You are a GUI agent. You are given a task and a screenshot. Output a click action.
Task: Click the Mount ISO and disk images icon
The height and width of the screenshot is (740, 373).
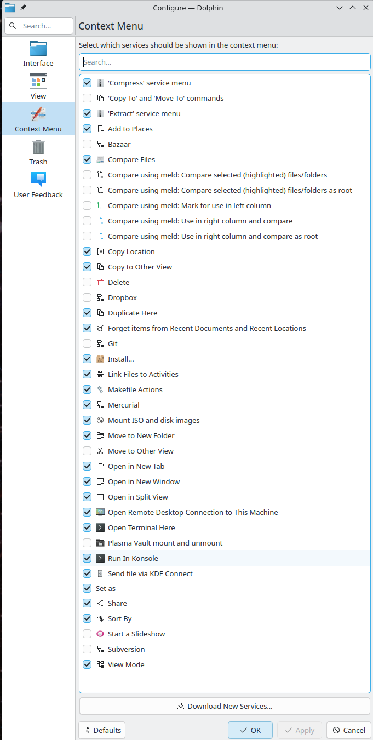click(x=100, y=421)
